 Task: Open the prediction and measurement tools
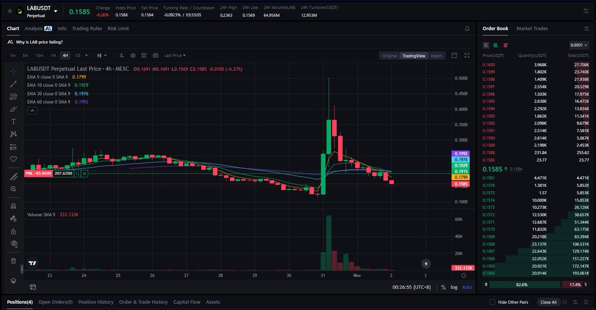coord(13,147)
